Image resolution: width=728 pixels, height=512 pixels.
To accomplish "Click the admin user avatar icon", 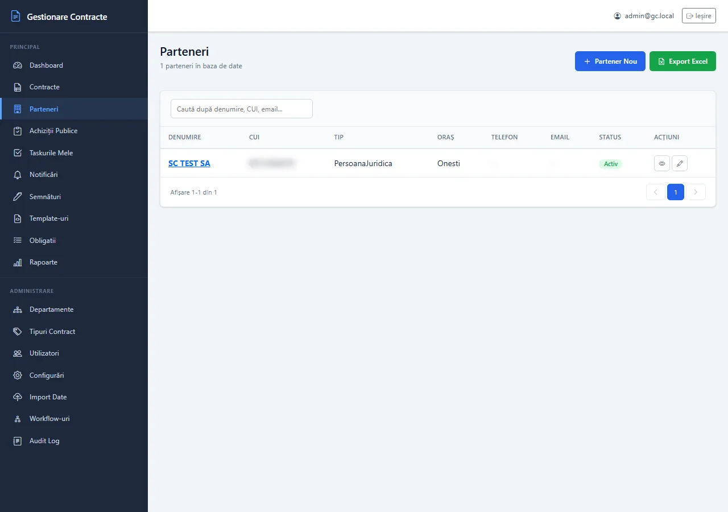I will point(617,16).
